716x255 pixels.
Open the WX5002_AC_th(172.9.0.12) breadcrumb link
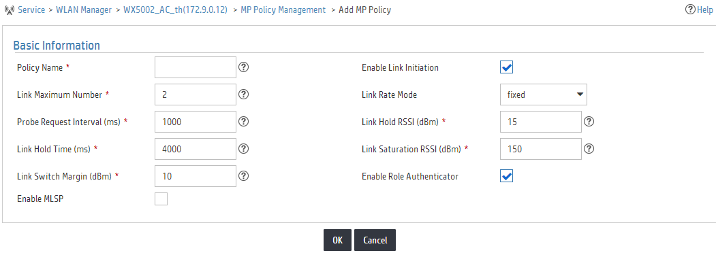tap(175, 10)
